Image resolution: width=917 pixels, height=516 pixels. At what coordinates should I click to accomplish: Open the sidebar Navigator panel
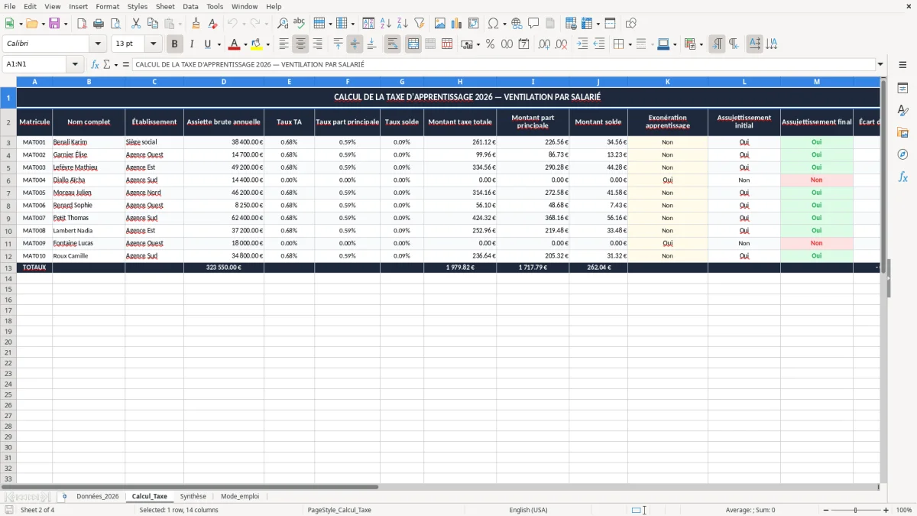[x=902, y=154]
